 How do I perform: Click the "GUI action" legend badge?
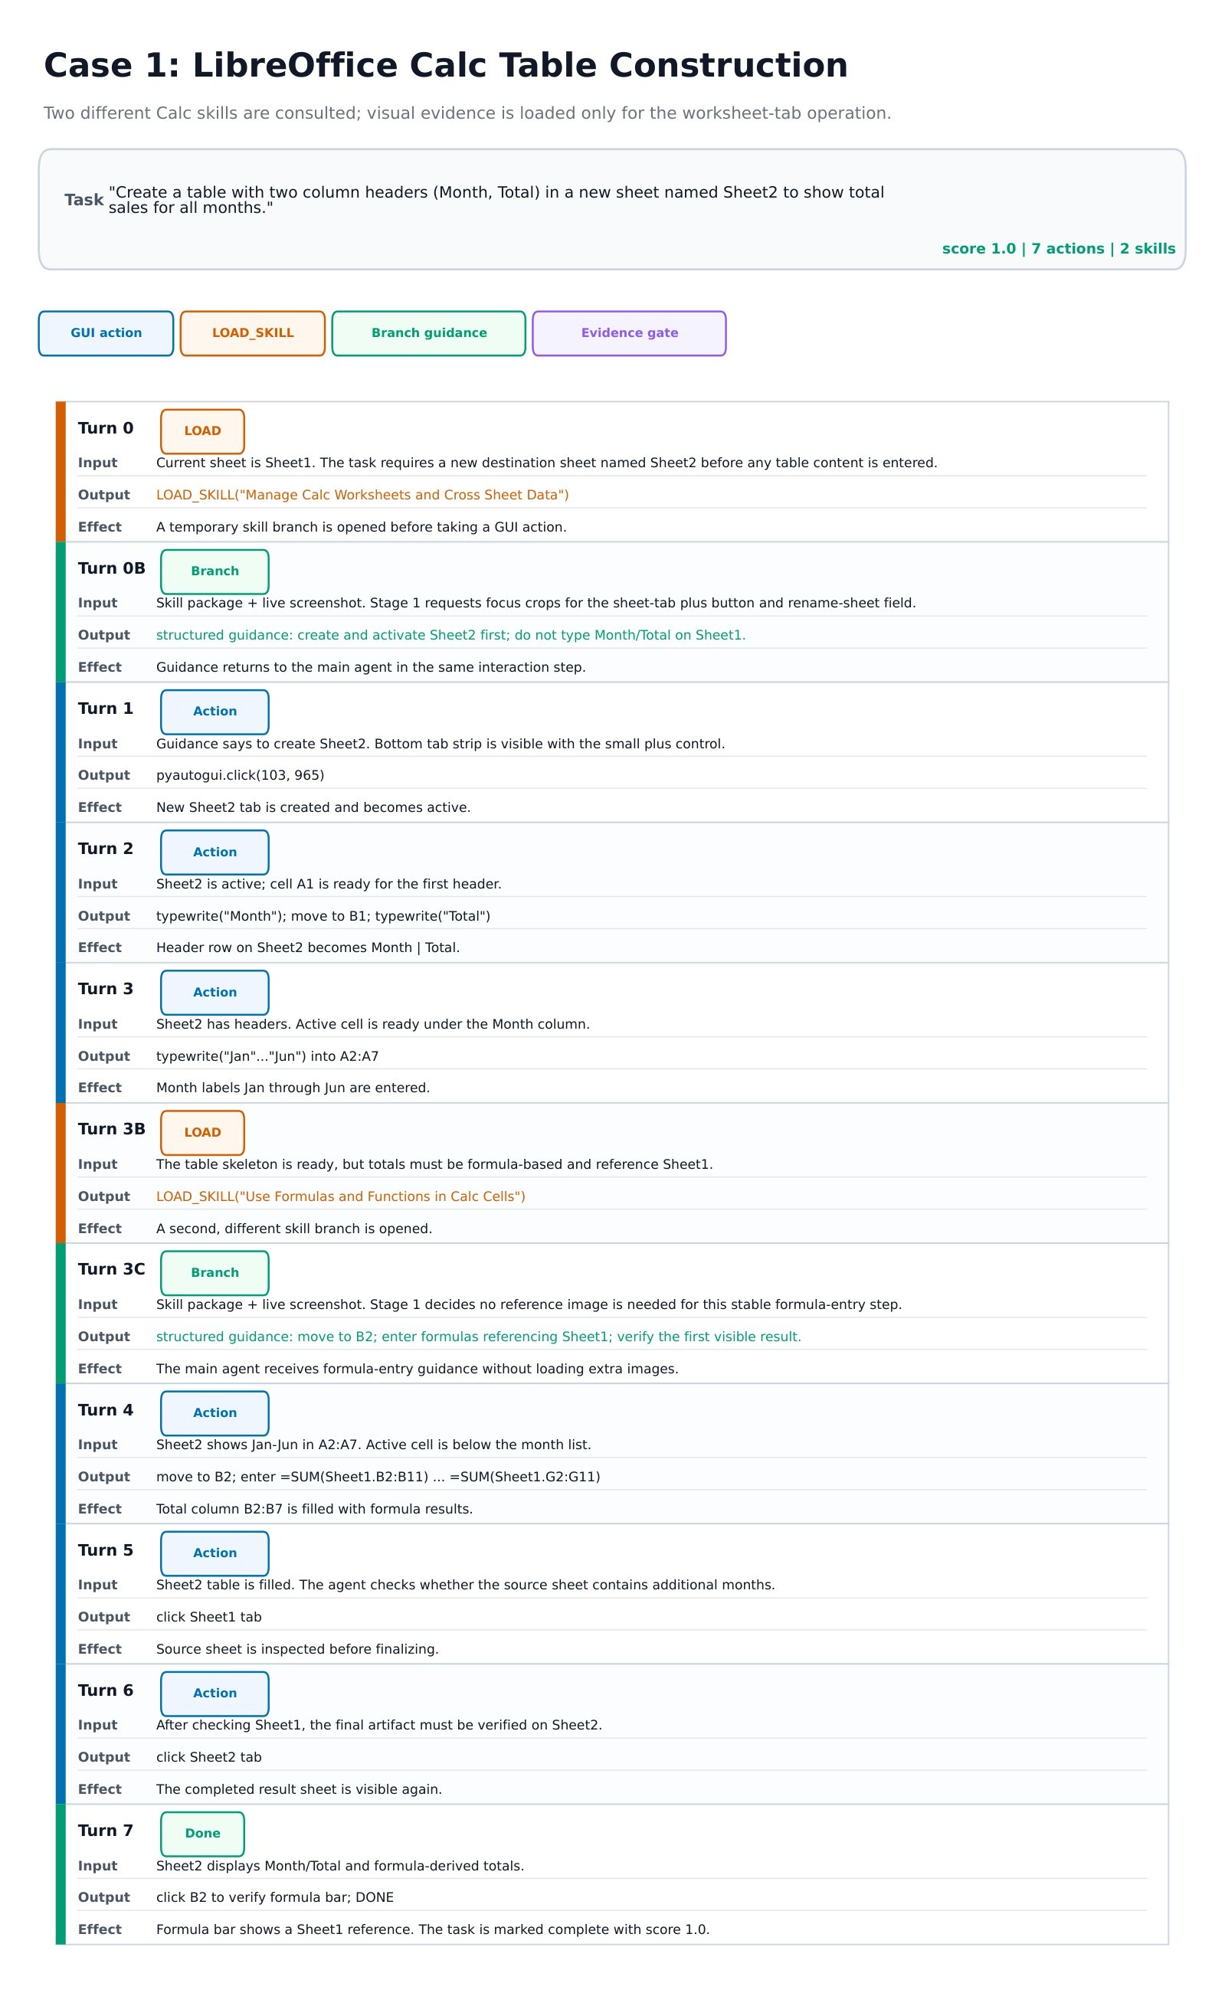[x=106, y=333]
